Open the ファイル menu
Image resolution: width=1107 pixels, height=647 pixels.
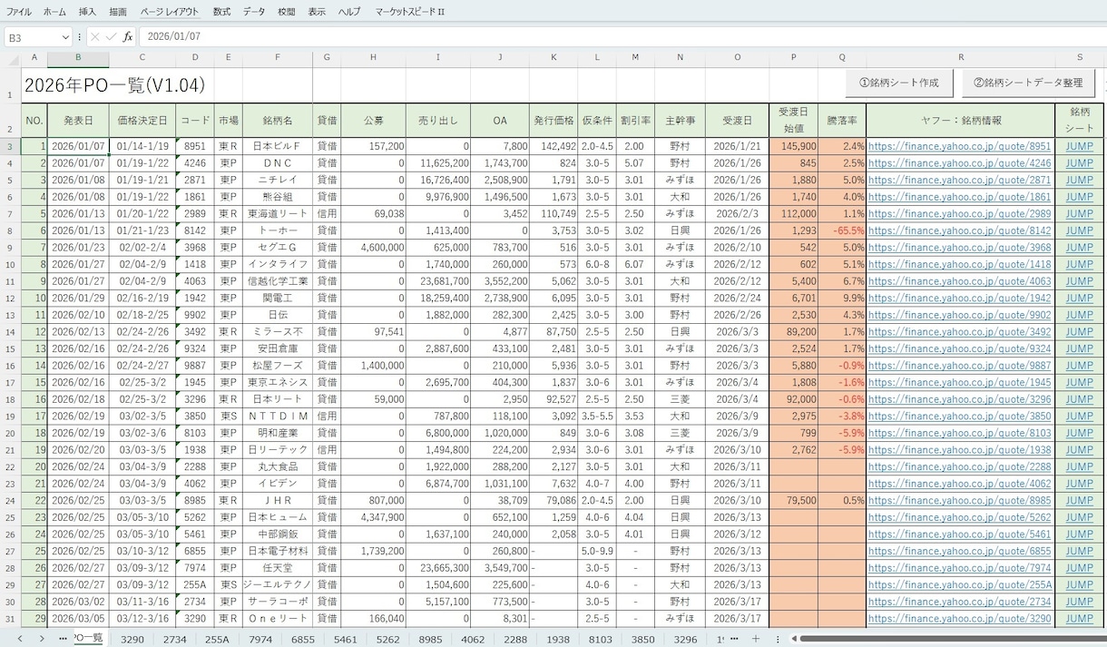(18, 12)
